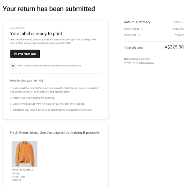Click the envelope email icon
192x188 pixels.
tap(13, 66)
